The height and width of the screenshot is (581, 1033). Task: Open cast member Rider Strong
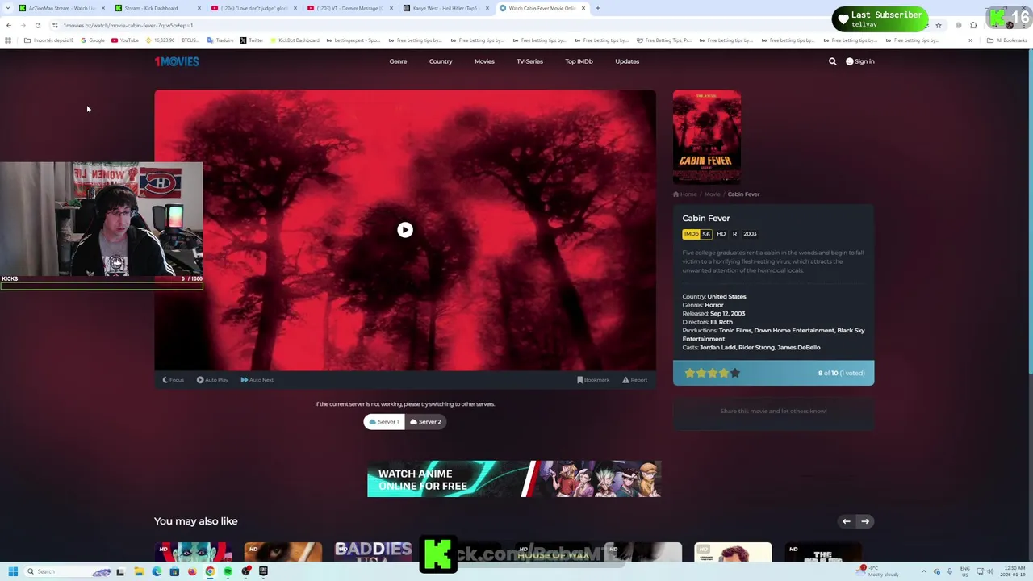click(x=755, y=348)
